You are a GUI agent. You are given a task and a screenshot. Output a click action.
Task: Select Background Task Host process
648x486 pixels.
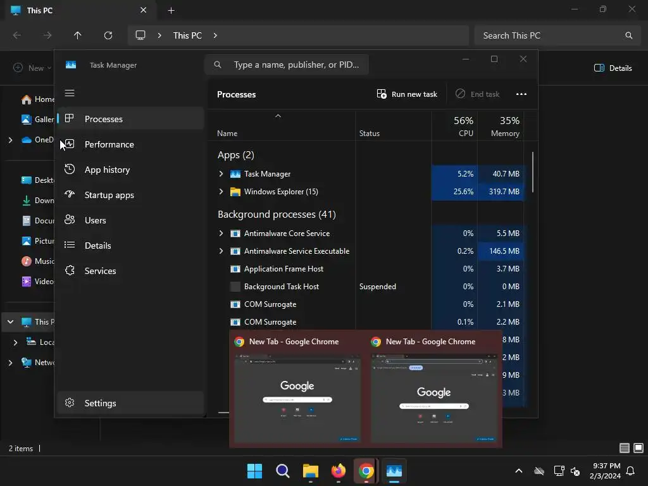pos(282,287)
